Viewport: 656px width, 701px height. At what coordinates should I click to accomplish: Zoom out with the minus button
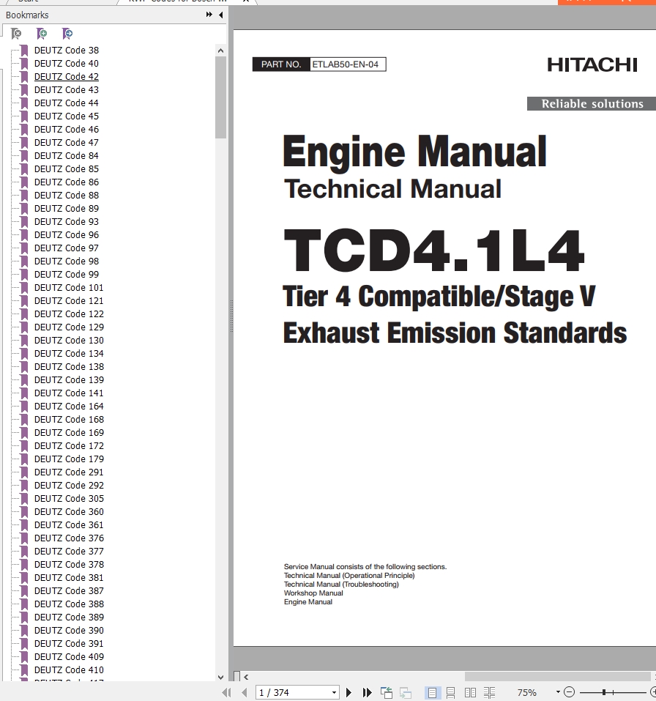click(569, 692)
